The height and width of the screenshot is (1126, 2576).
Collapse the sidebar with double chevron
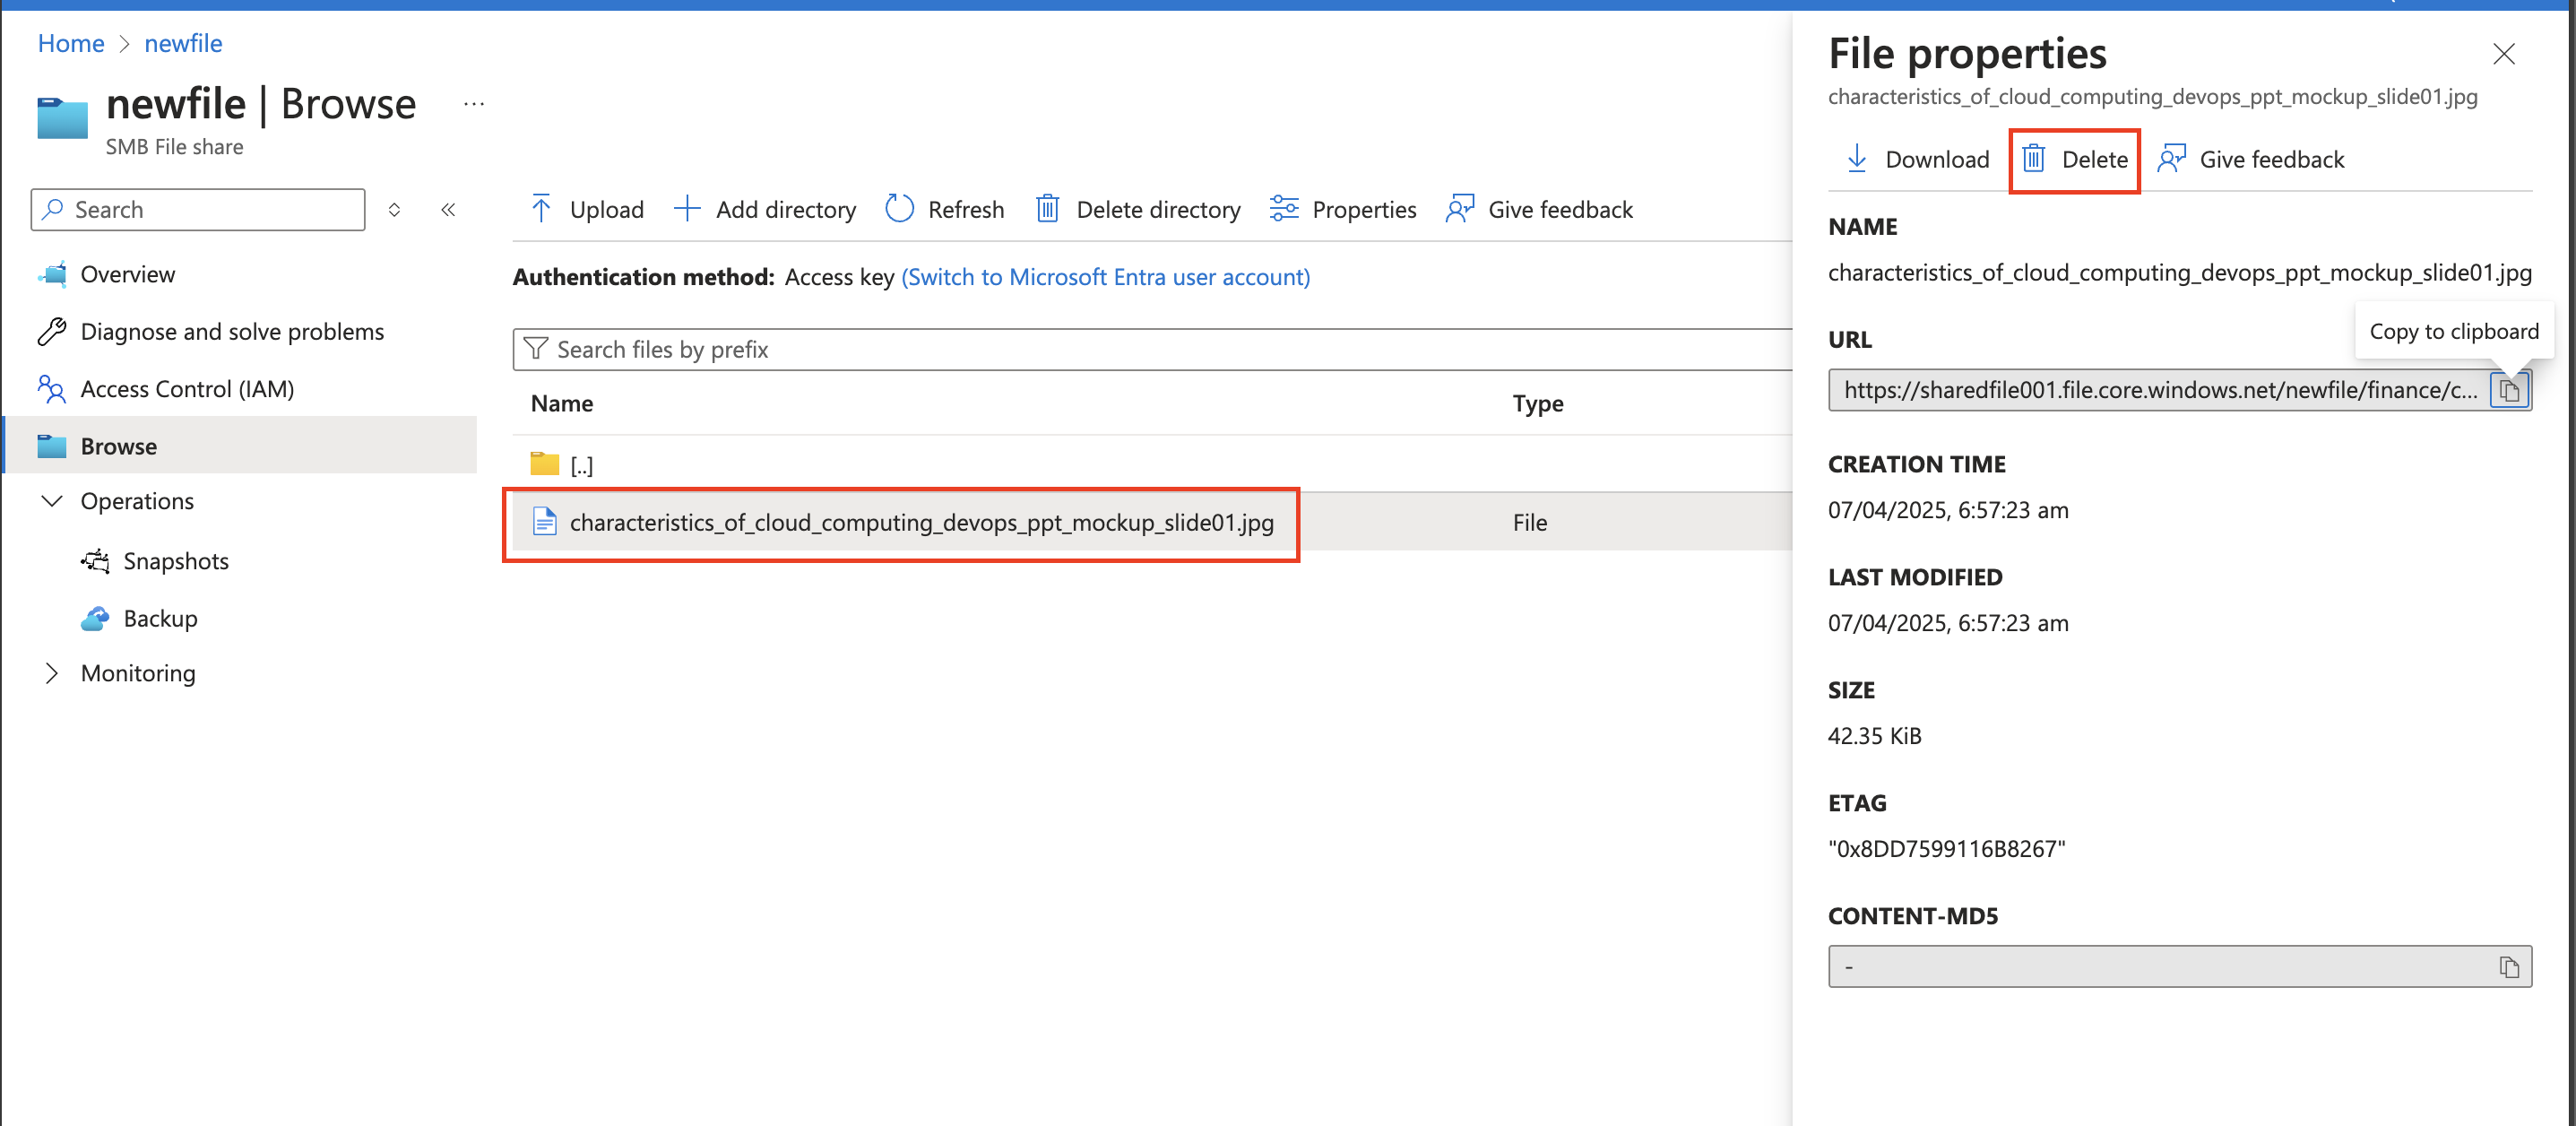(448, 209)
